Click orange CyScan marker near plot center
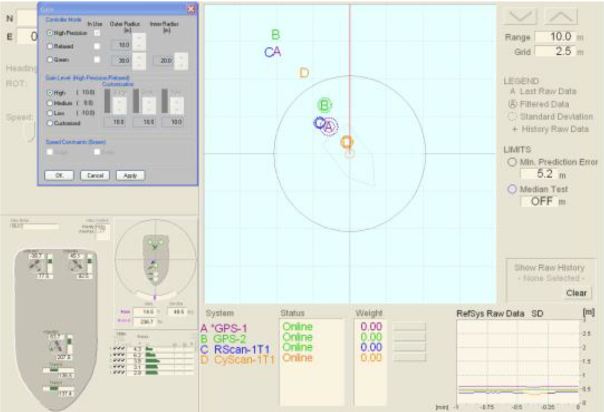 tap(347, 142)
